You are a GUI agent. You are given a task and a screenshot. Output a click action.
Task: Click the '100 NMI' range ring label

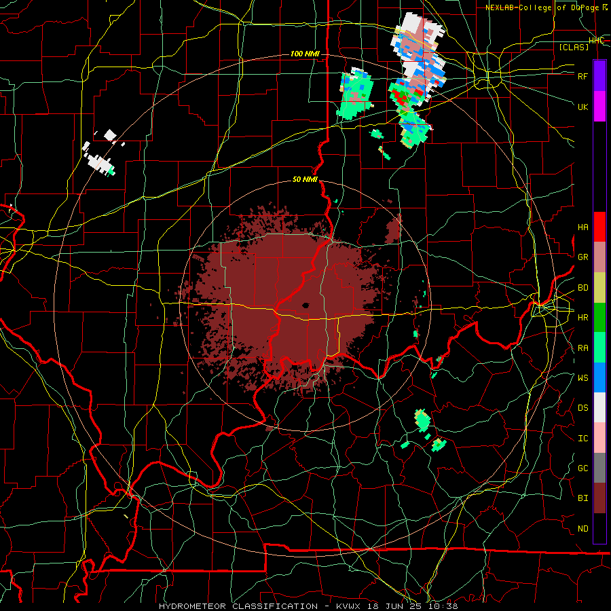305,54
